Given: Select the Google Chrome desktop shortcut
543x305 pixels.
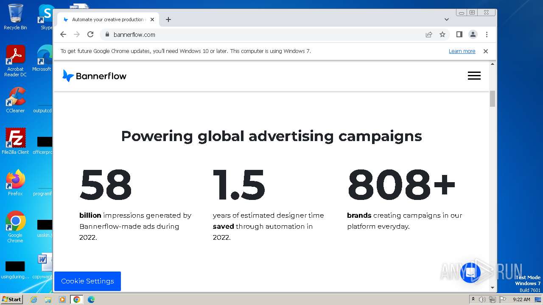Looking at the screenshot, I should (x=15, y=227).
